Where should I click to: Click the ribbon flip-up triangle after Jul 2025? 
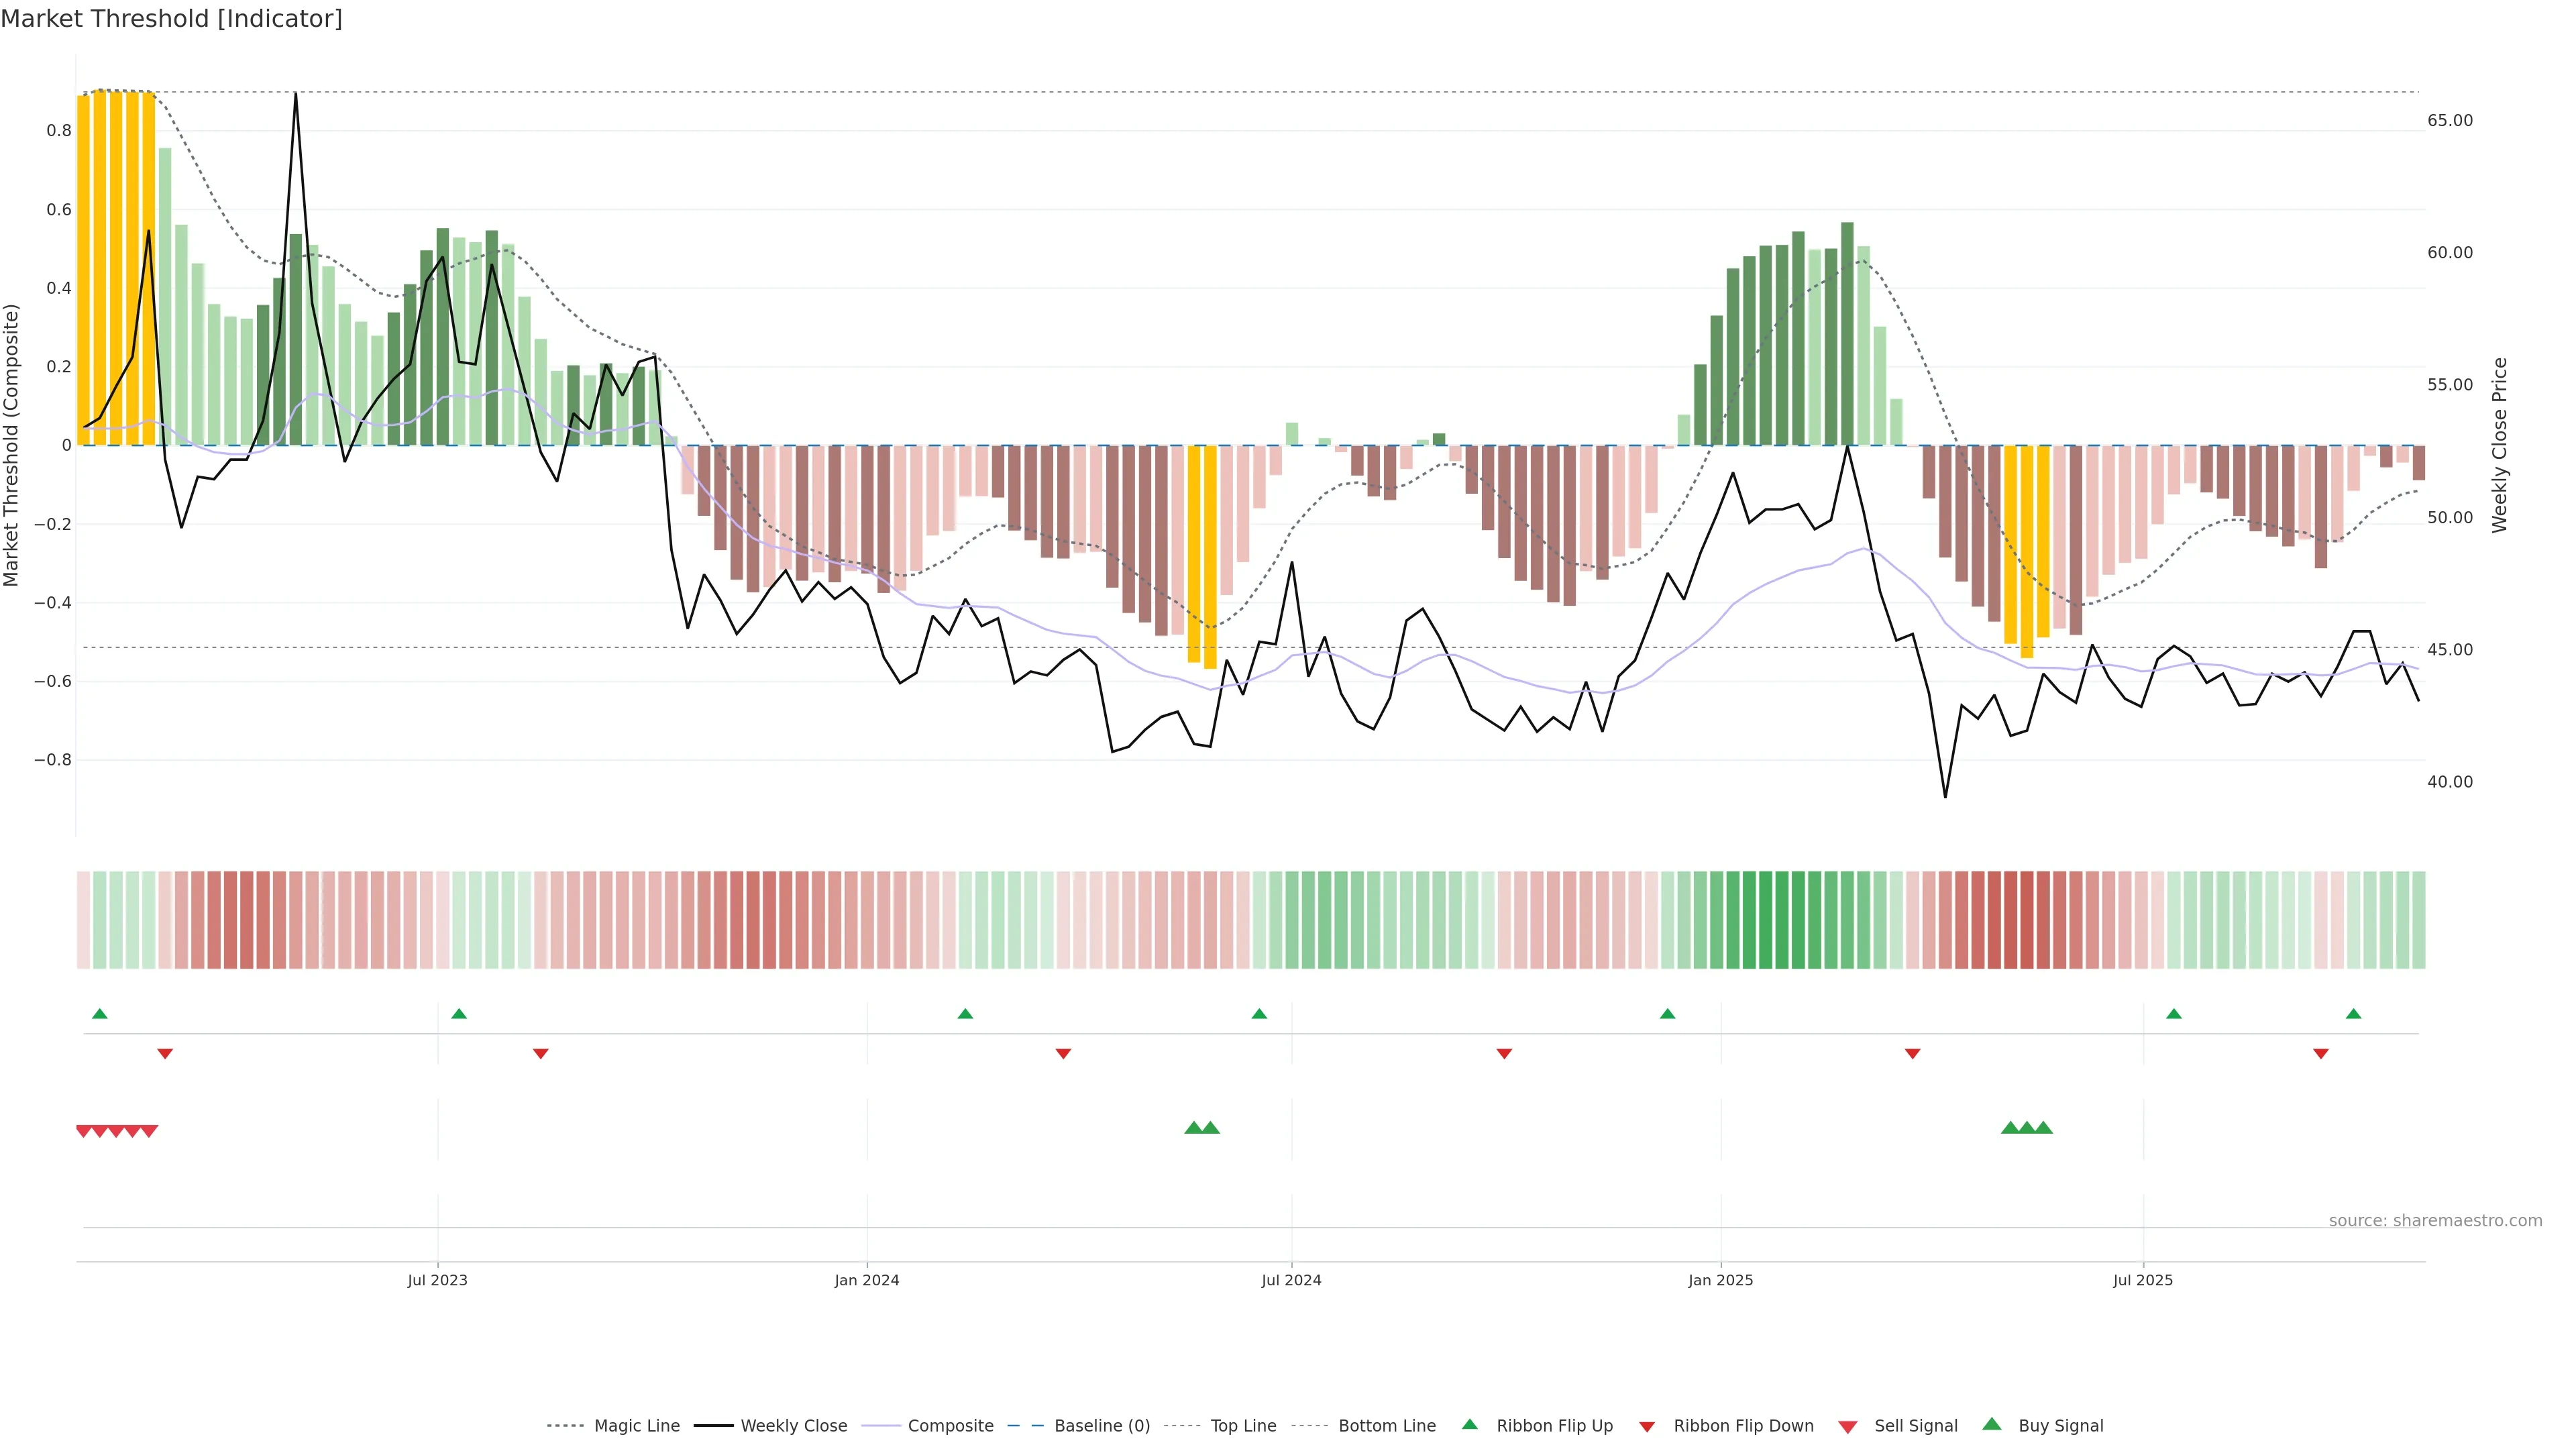(x=2173, y=1014)
